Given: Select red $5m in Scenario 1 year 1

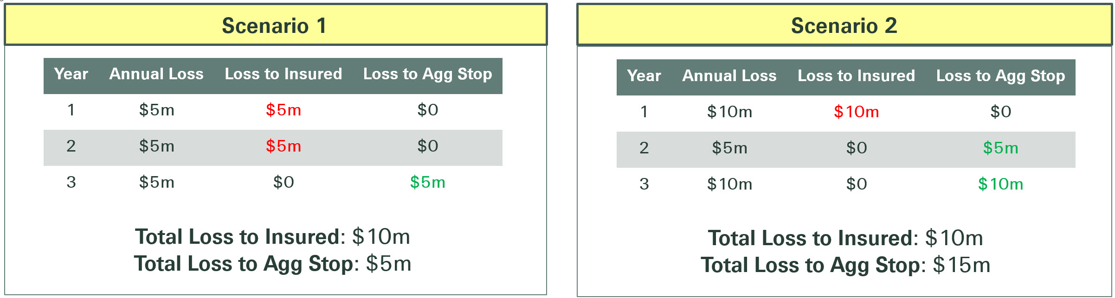Looking at the screenshot, I should click(x=284, y=110).
